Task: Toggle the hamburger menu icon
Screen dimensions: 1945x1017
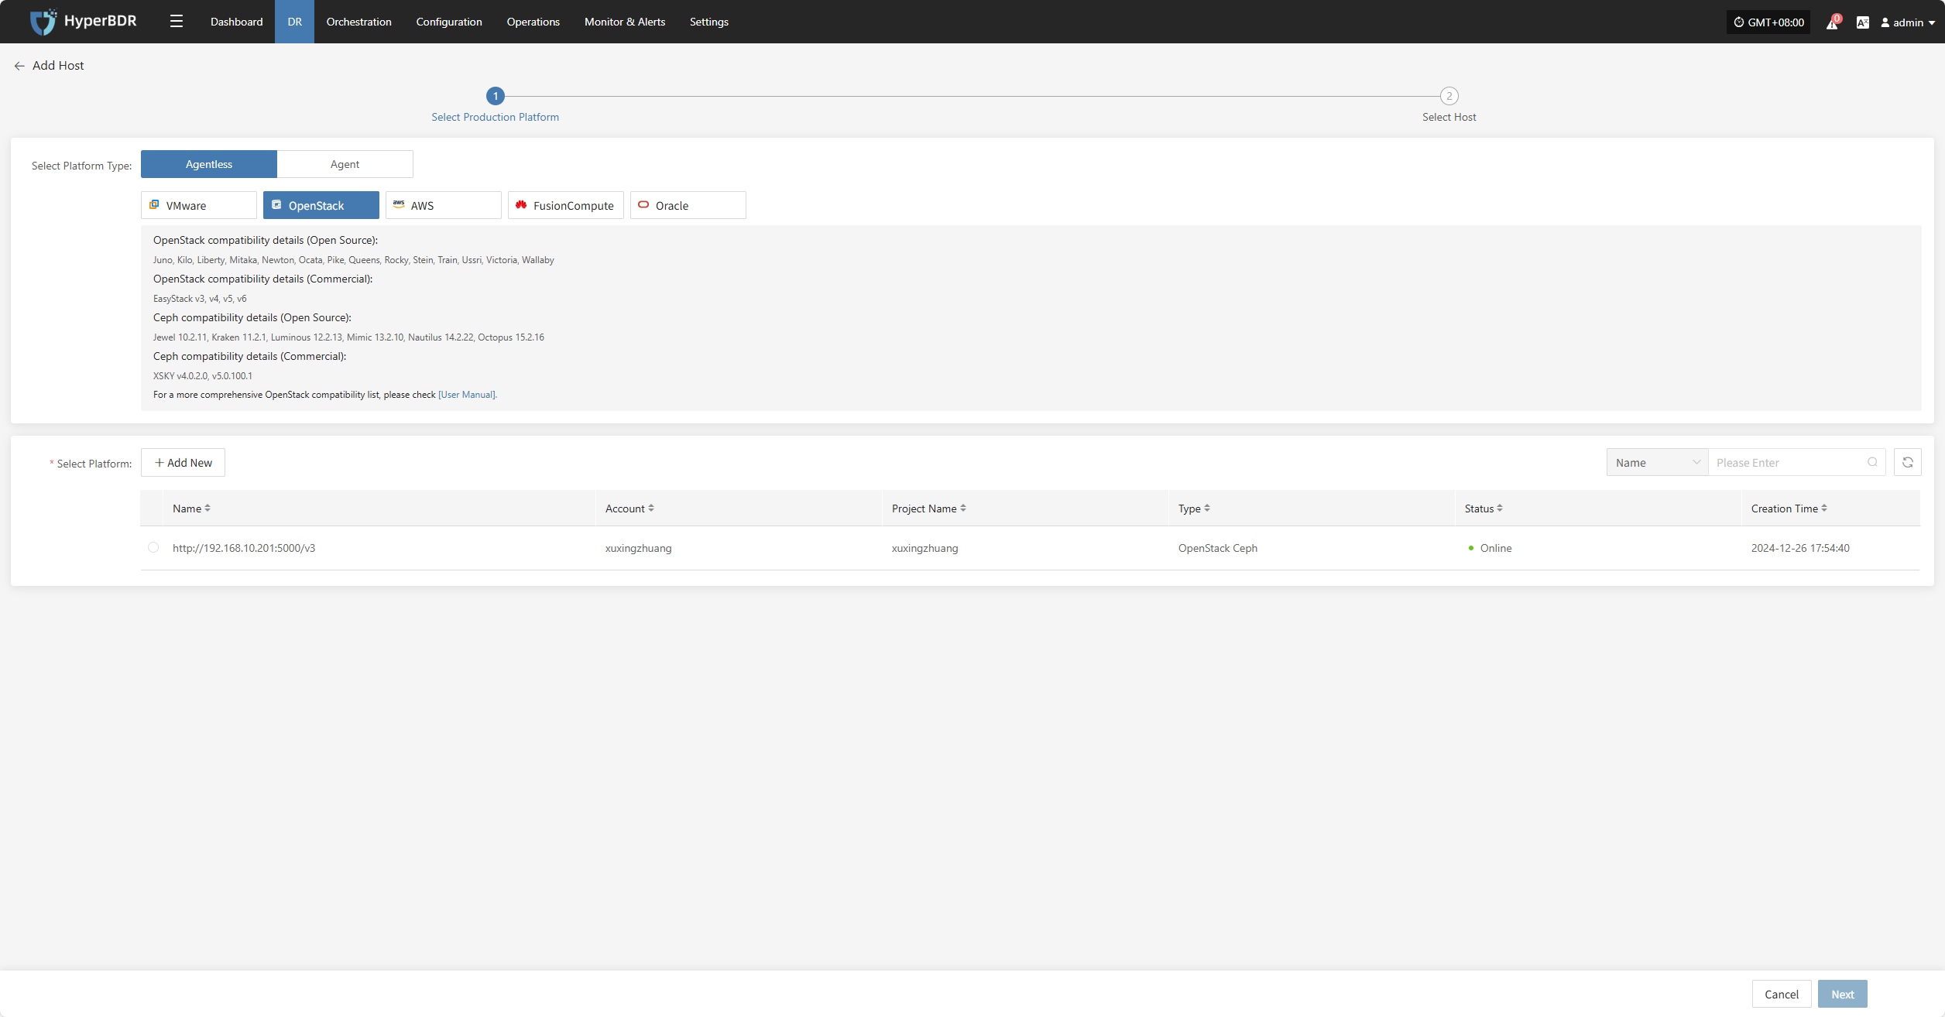Action: [x=177, y=22]
